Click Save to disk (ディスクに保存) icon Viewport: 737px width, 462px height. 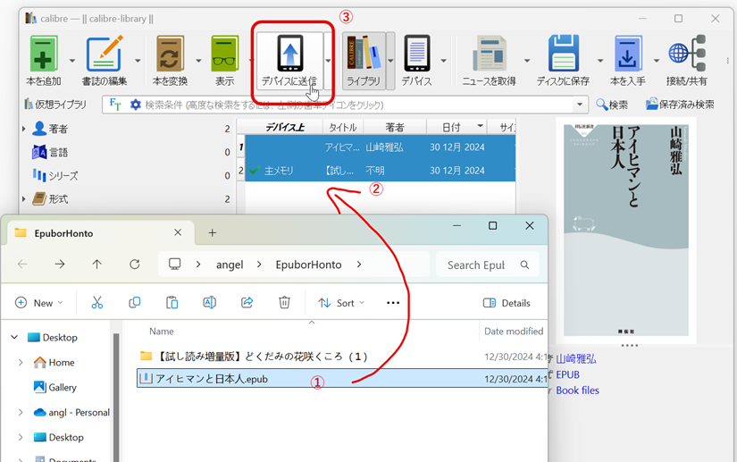pos(563,53)
